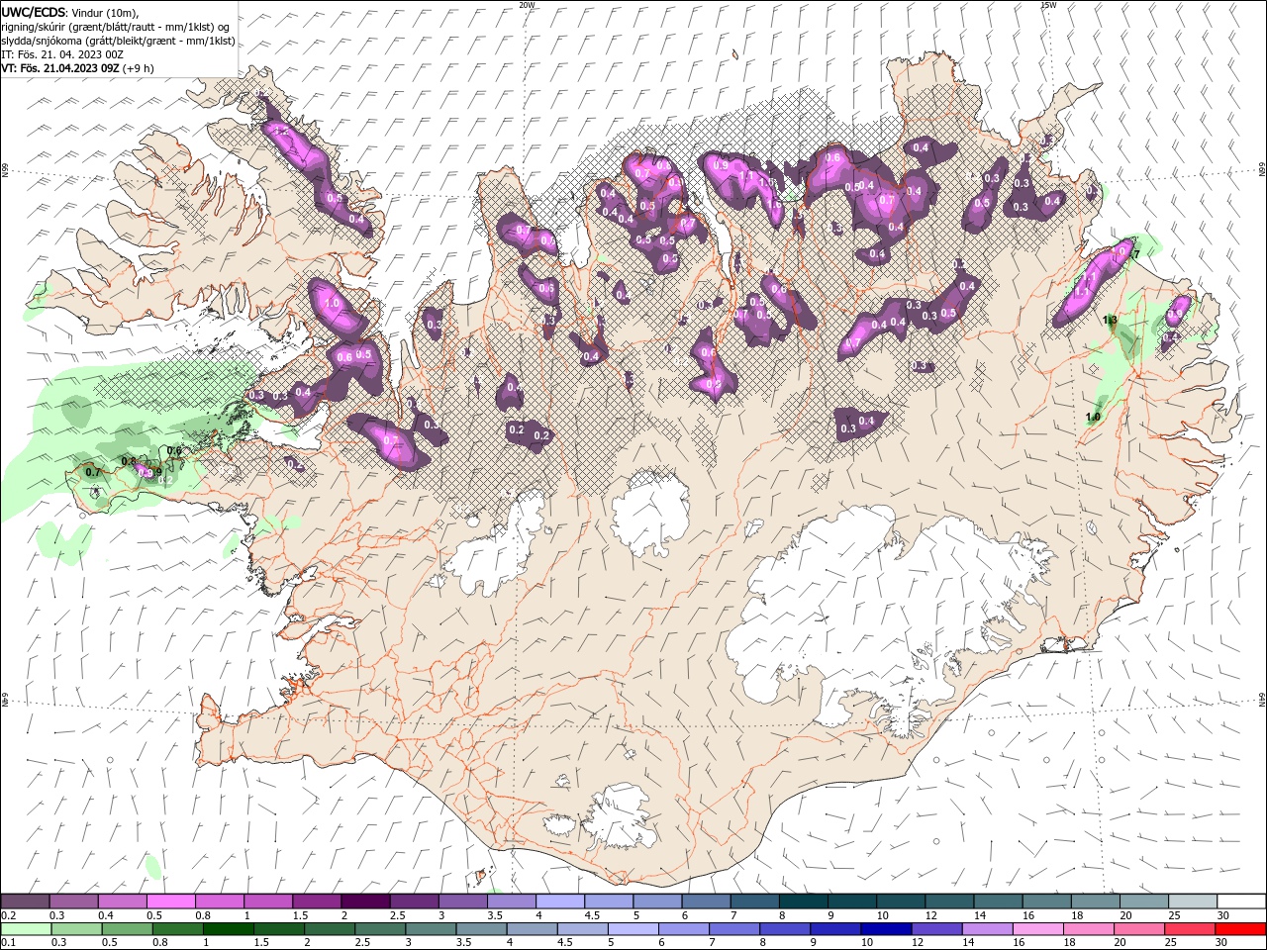Click the 25–30 light grey snow swatch
The height and width of the screenshot is (950, 1267).
click(x=1193, y=902)
